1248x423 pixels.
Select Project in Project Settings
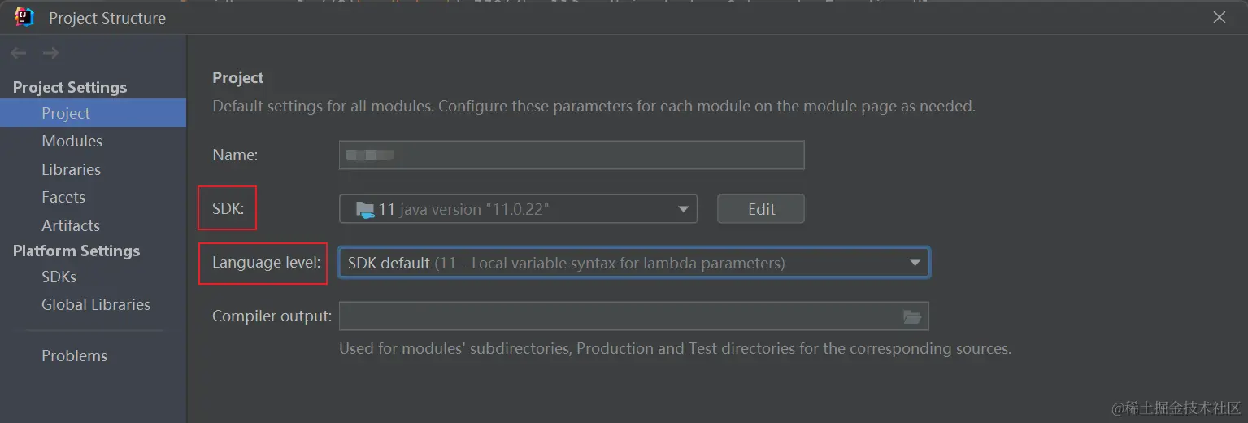(x=93, y=113)
